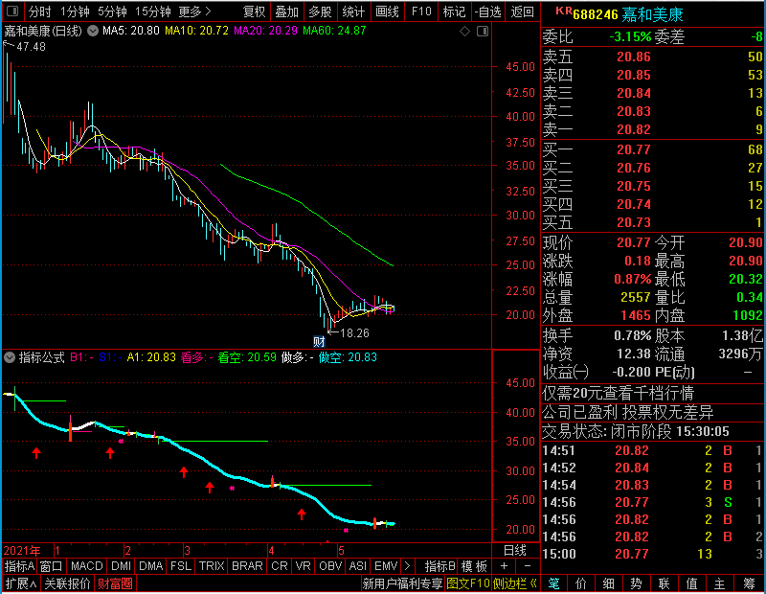Screen dimensions: 766x594
Task: Select the 联 linked tab
Action: [x=664, y=583]
